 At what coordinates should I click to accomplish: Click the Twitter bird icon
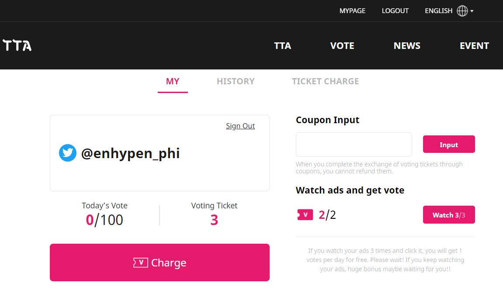point(68,153)
